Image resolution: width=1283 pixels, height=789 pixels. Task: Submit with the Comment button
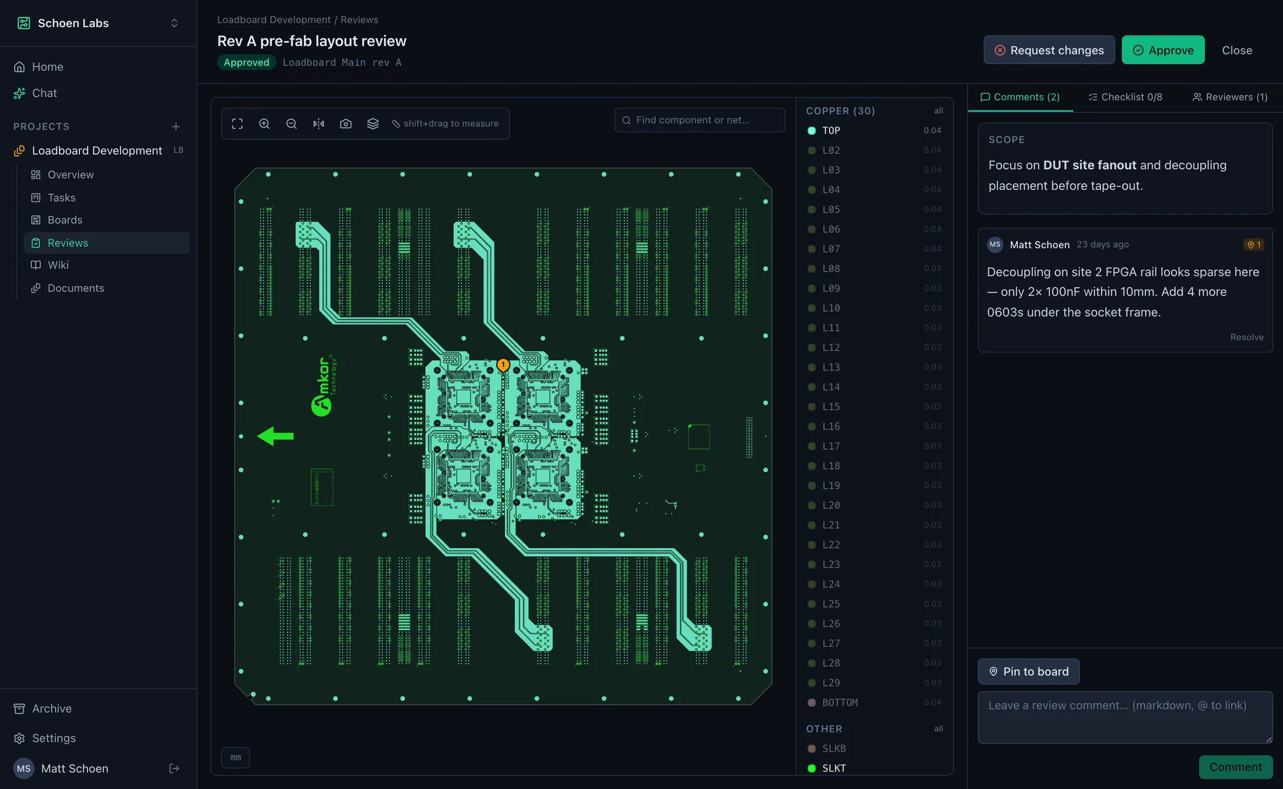click(1236, 767)
